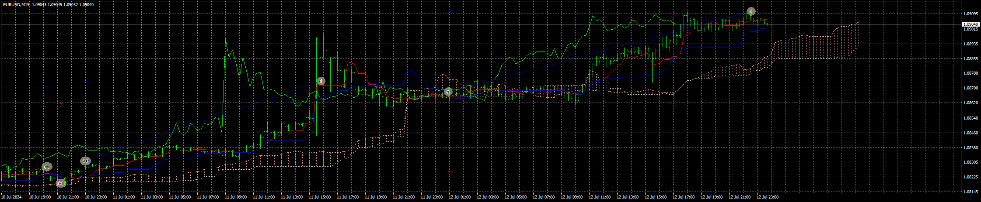Select the red sell arrow trade marker
981x202 pixels.
[x=61, y=183]
